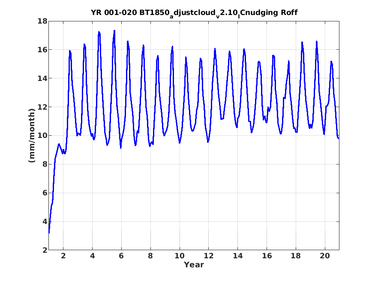Click the x-axis tick label '16'
This screenshot has width=375, height=281.
[267, 256]
